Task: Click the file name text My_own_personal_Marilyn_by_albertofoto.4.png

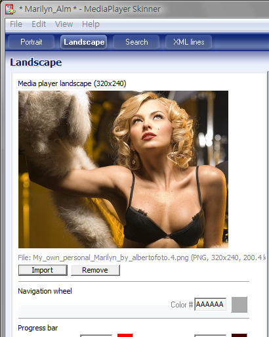Action: click(x=111, y=258)
